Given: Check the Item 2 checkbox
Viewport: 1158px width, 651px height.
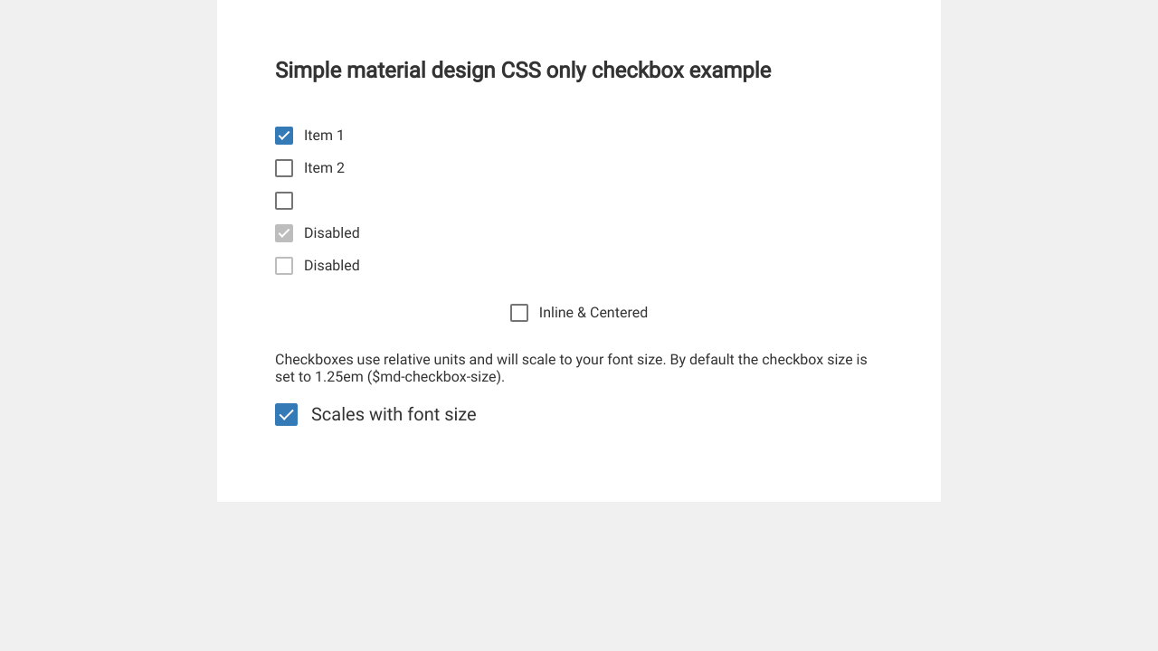Looking at the screenshot, I should (284, 168).
